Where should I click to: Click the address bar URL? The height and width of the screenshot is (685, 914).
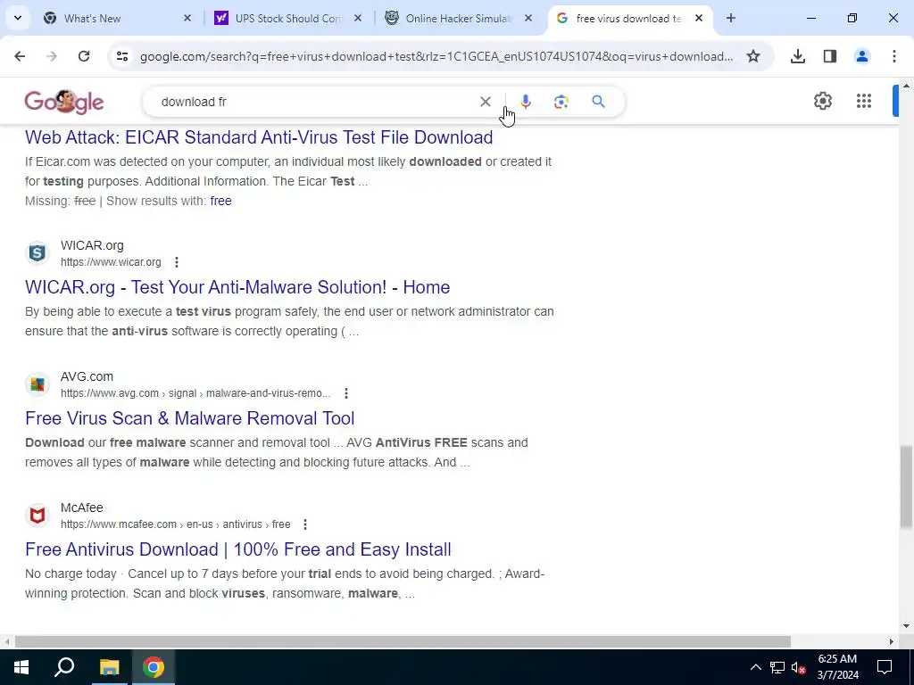(x=436, y=56)
